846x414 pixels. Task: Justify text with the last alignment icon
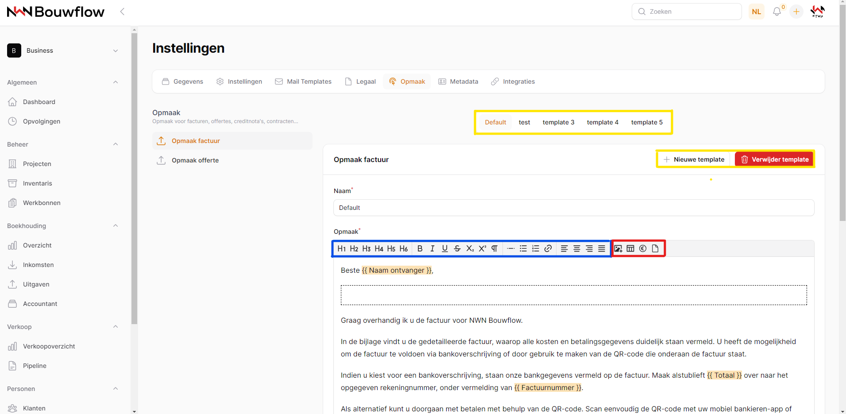[602, 248]
